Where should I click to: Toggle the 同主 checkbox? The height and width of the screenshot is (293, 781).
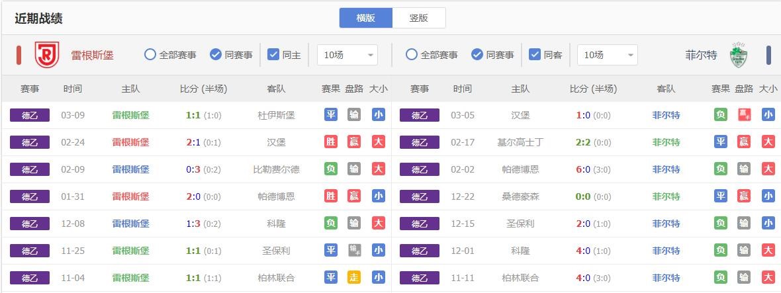click(273, 55)
